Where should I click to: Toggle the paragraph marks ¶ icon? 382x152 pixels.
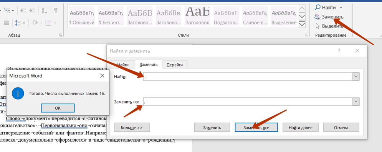(x=56, y=10)
